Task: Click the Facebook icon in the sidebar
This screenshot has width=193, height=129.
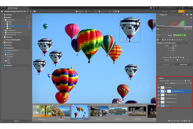Action: coord(4,42)
